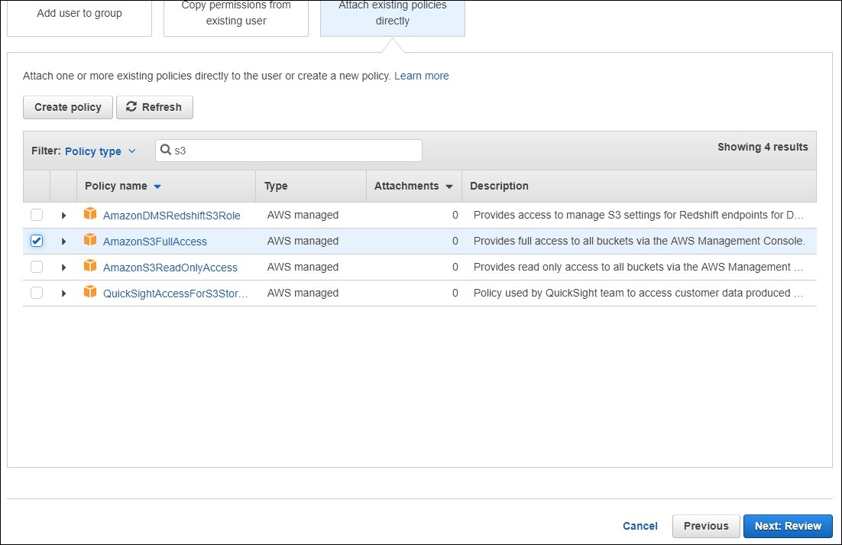Uncheck the AmazonS3FullAccess policy checkbox
The image size is (842, 545).
(x=37, y=241)
